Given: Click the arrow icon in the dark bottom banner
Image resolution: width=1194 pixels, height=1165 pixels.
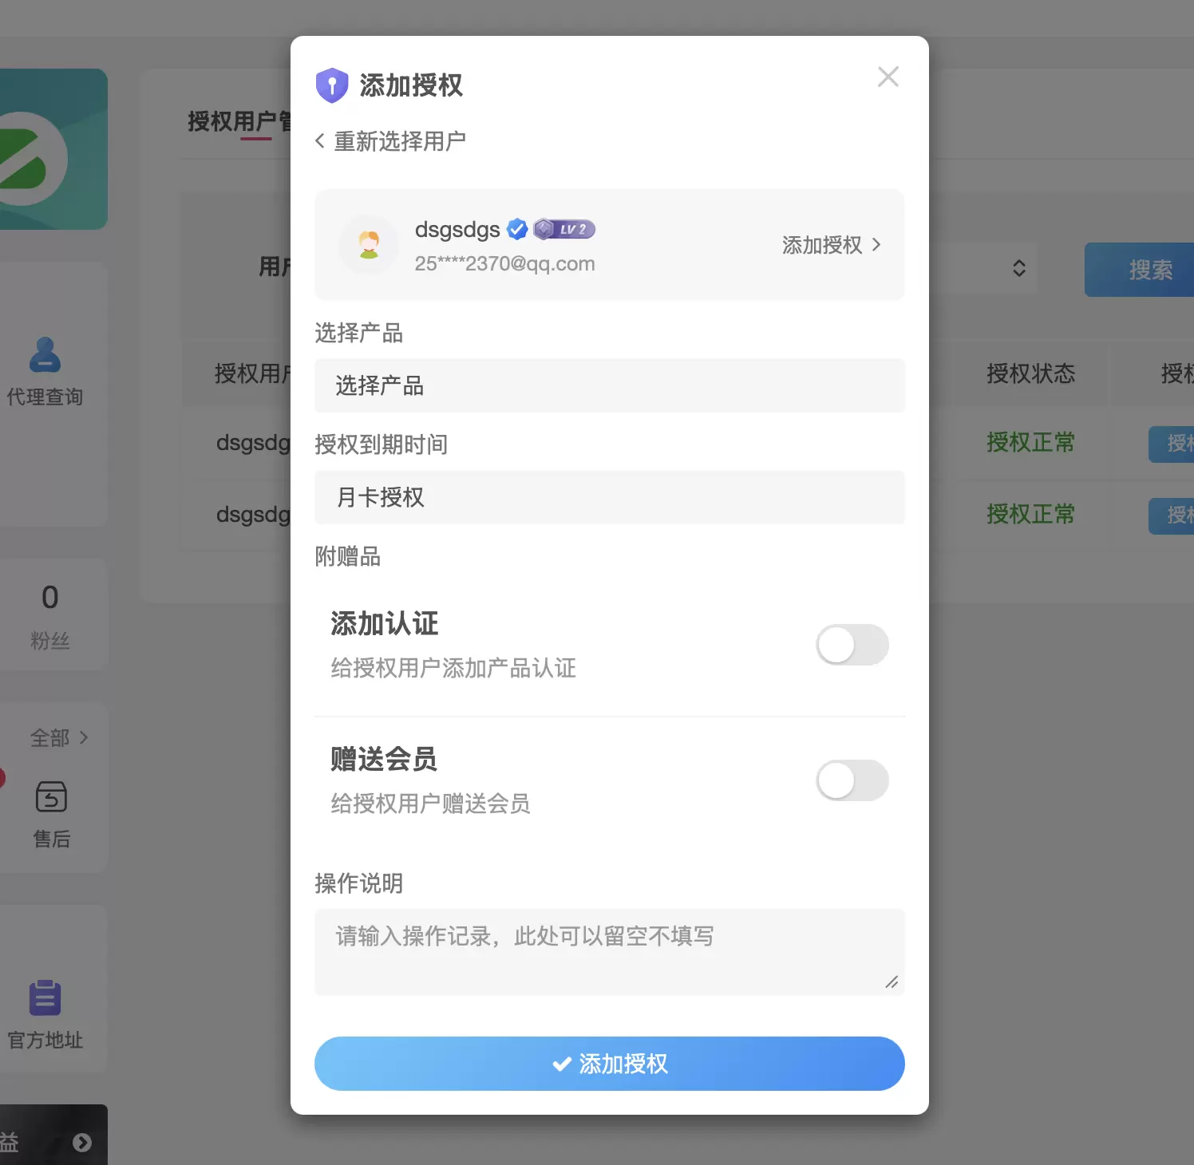Looking at the screenshot, I should (82, 1143).
